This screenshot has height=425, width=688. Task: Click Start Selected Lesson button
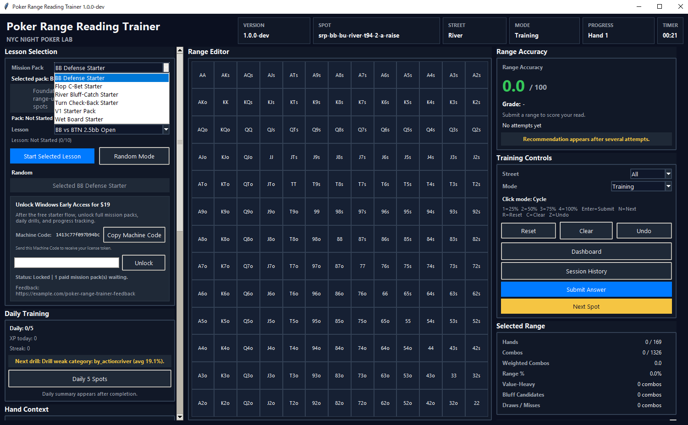click(x=52, y=156)
